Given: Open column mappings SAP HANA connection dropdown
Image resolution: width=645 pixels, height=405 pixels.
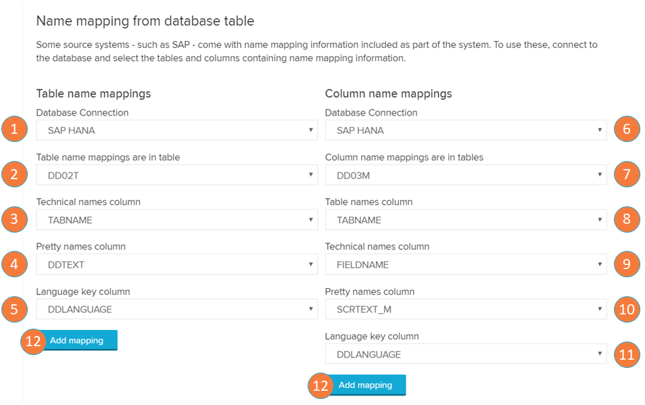Looking at the screenshot, I should click(x=465, y=130).
